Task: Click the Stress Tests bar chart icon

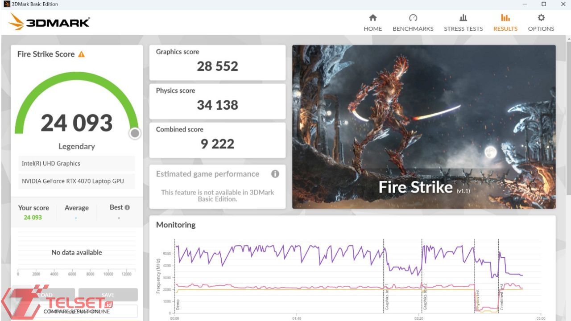Action: click(463, 18)
